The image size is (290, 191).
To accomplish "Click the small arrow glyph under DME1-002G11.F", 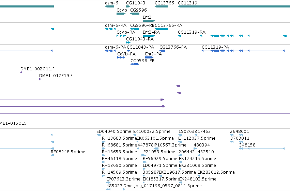I will pyautogui.click(x=21, y=72).
